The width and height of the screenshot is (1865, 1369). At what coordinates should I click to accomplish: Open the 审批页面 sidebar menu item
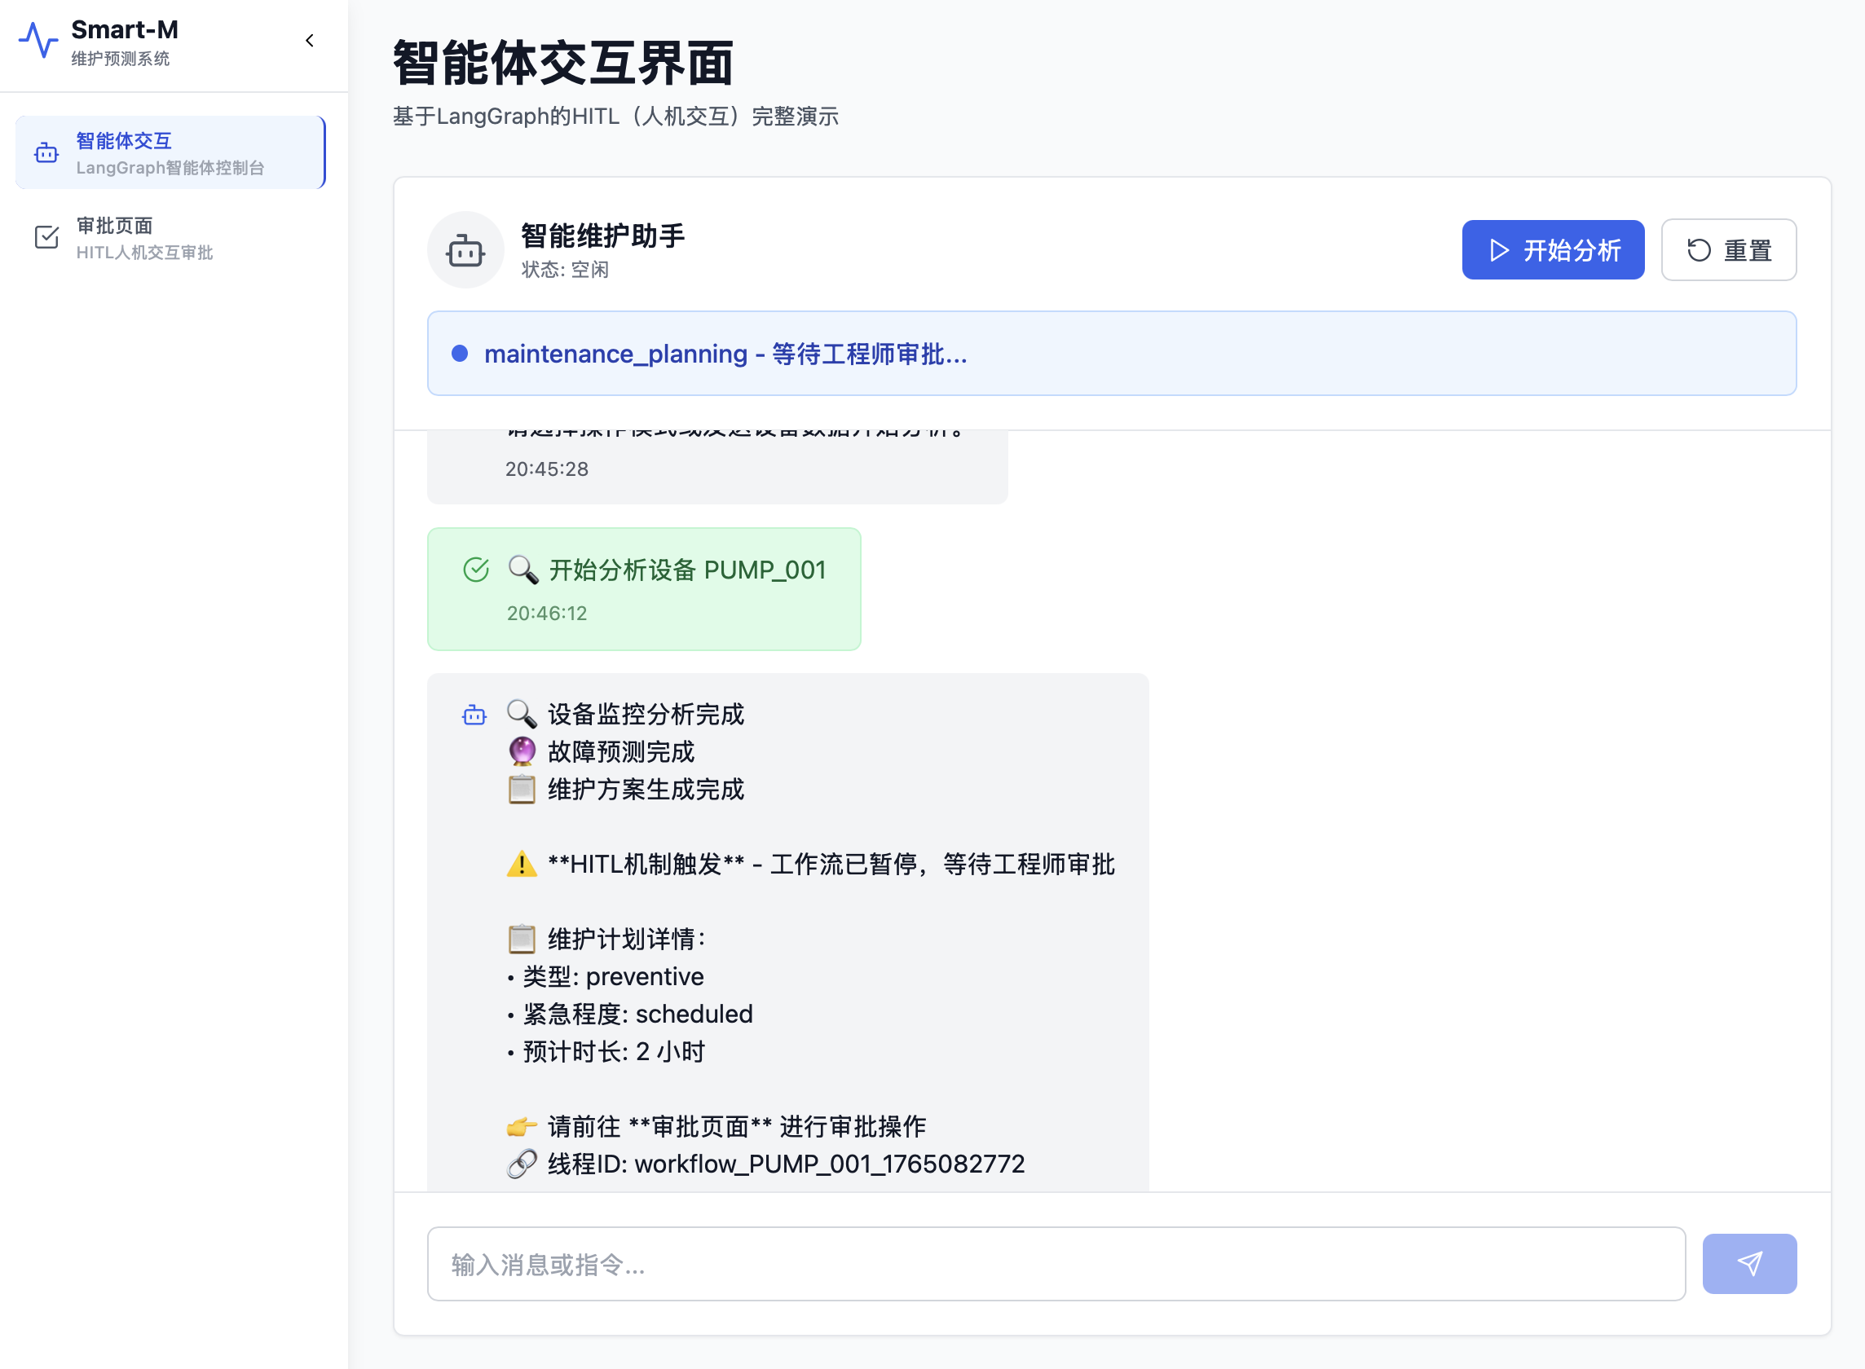(170, 238)
